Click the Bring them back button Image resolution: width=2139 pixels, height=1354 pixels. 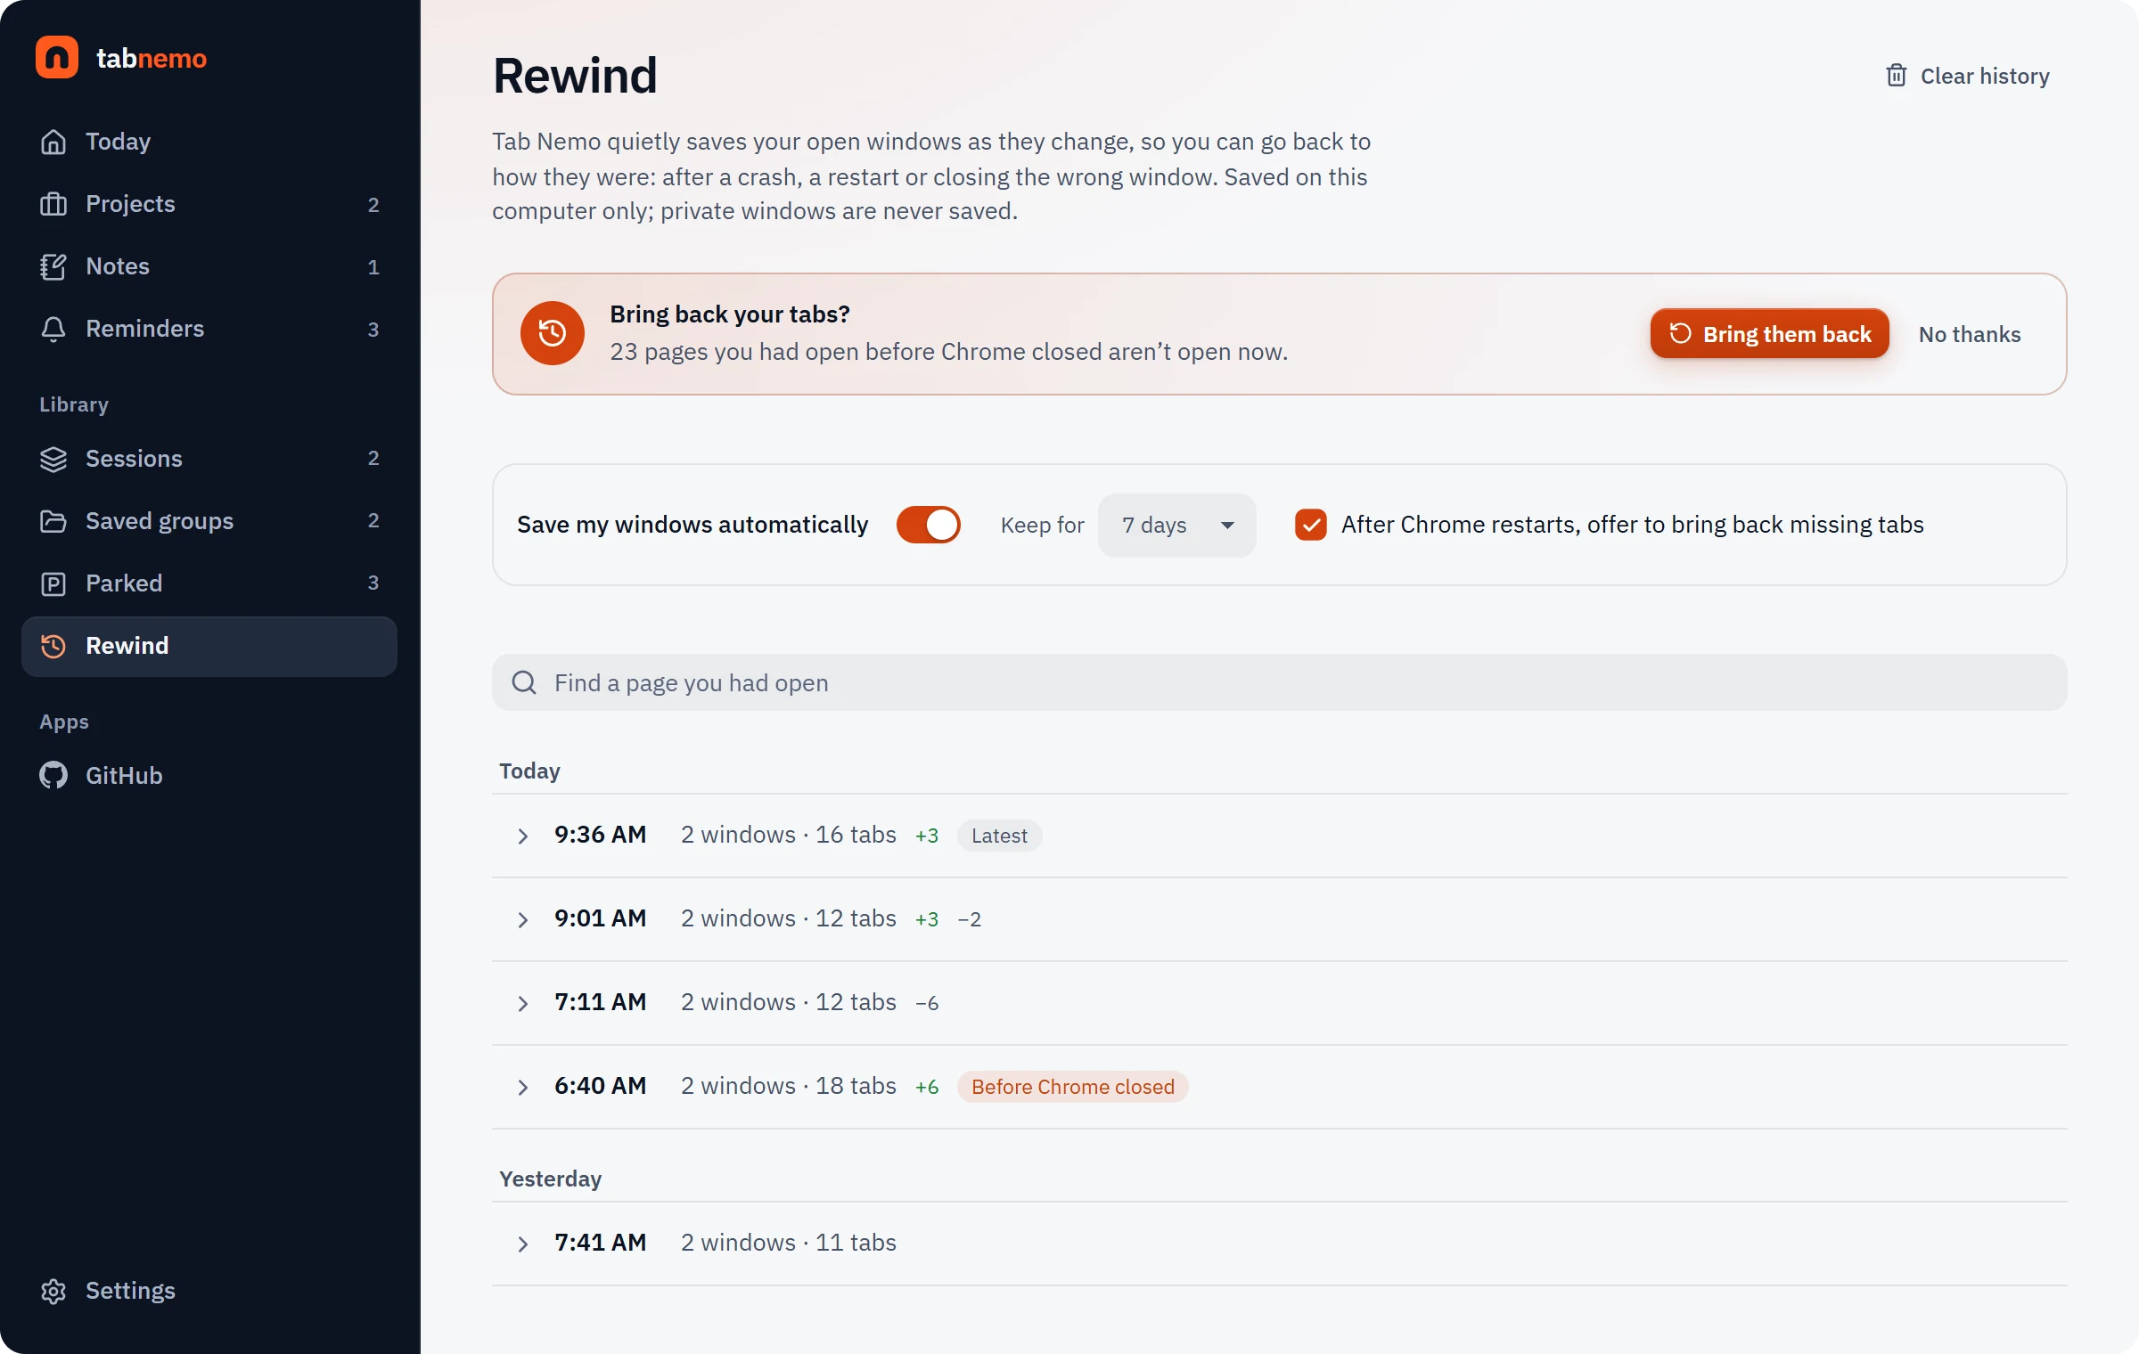tap(1769, 334)
